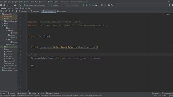The width and height of the screenshot is (173, 97).
Task: Click the SDK Manager icon
Action: click(x=112, y=5)
